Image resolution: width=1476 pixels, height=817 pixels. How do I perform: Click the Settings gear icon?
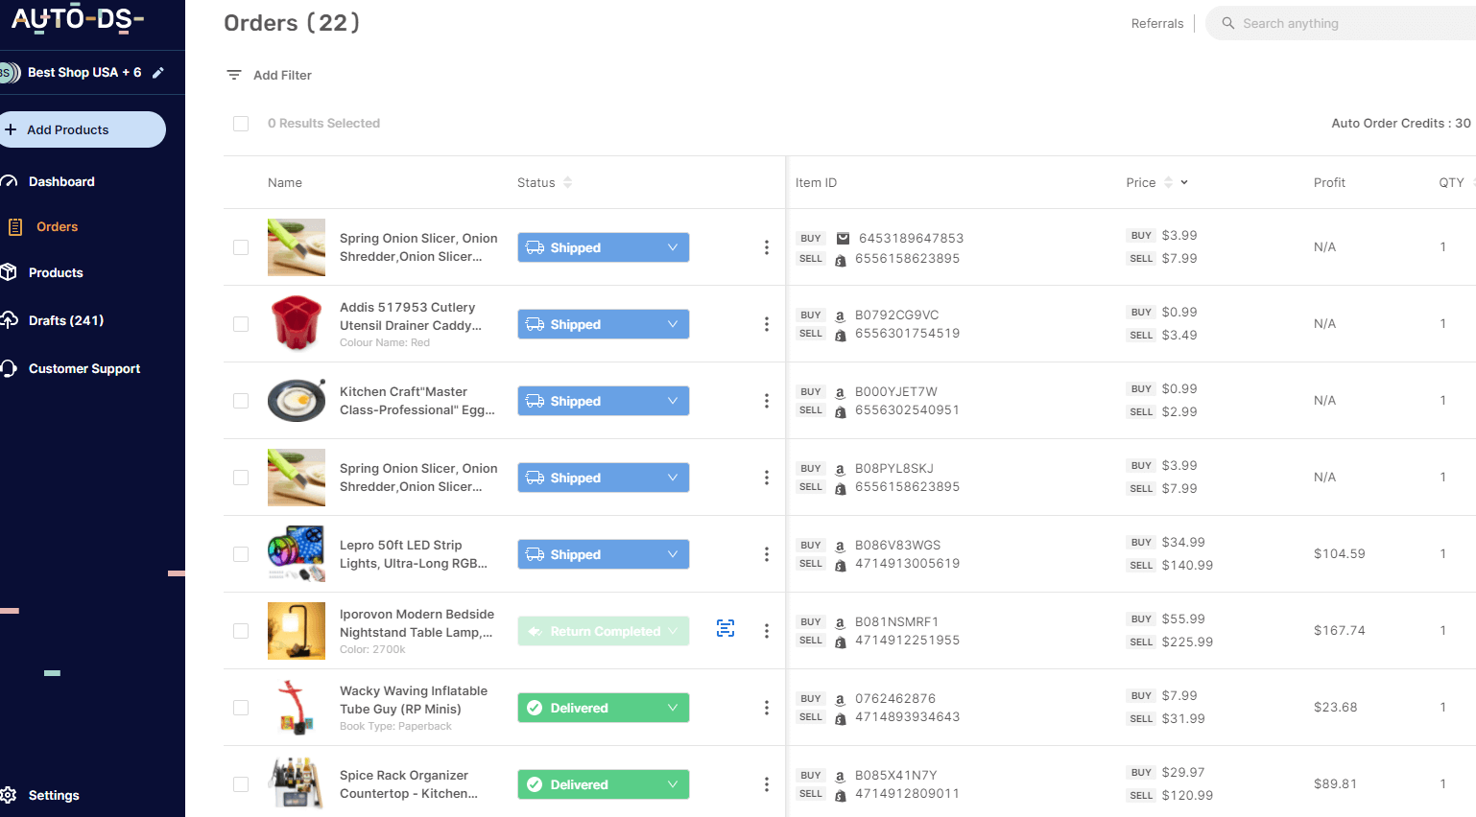[x=10, y=795]
